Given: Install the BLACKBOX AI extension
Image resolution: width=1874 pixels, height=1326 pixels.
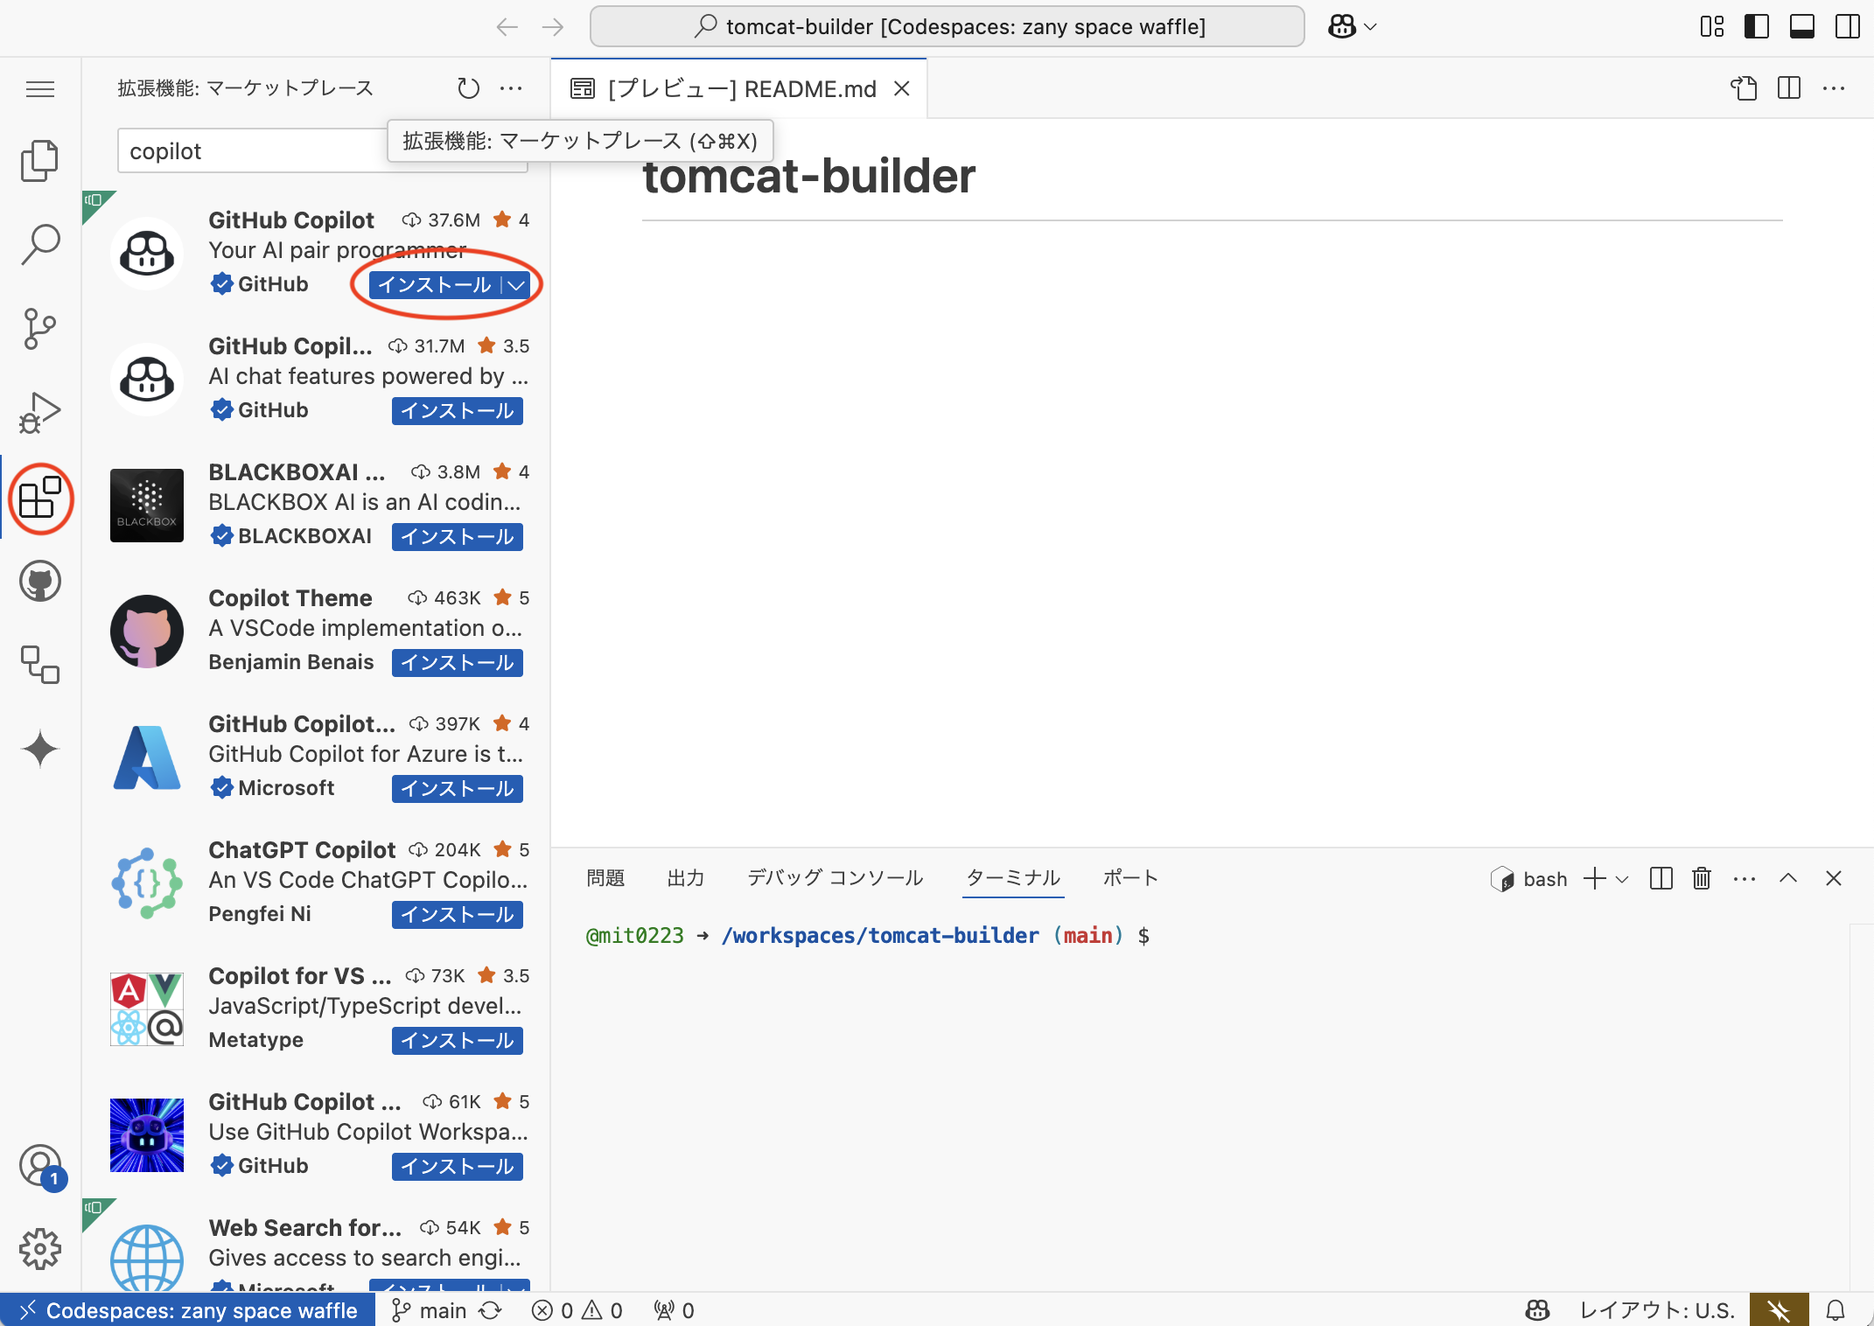Looking at the screenshot, I should pos(456,536).
